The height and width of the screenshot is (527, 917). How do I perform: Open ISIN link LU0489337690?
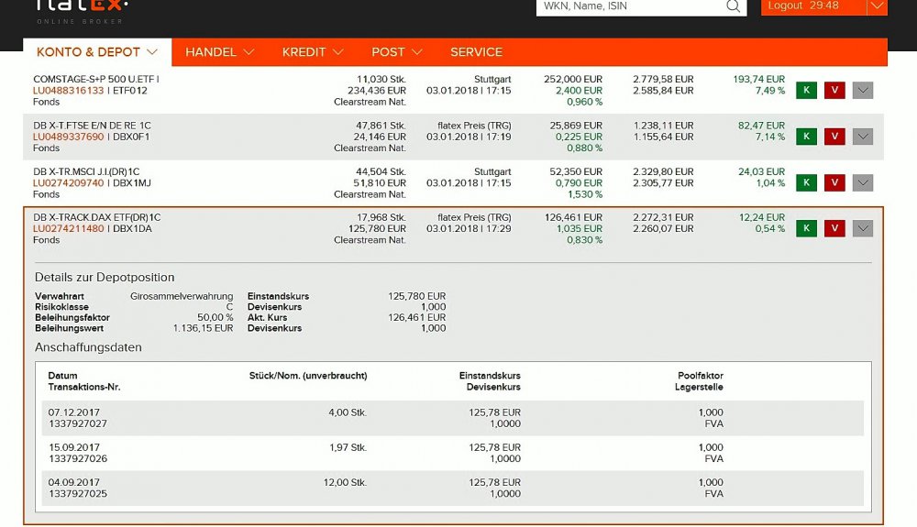[x=69, y=137]
